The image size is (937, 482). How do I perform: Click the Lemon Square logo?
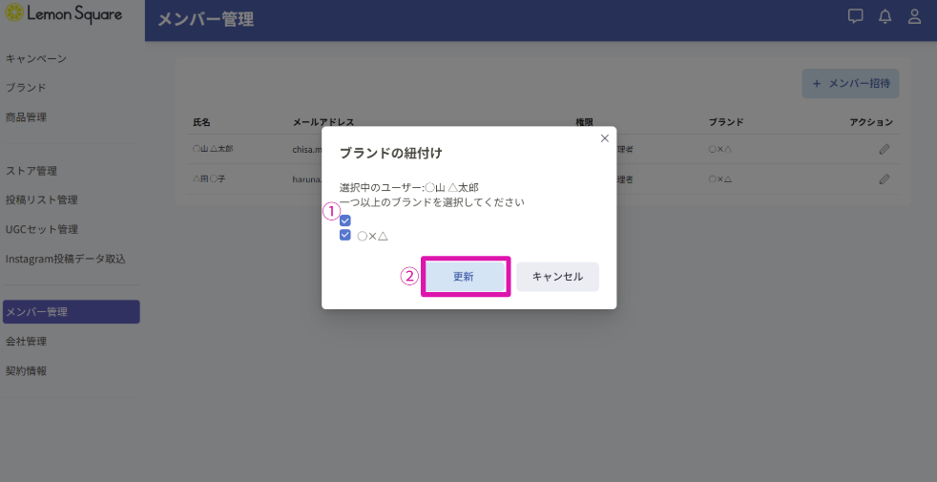pos(63,15)
